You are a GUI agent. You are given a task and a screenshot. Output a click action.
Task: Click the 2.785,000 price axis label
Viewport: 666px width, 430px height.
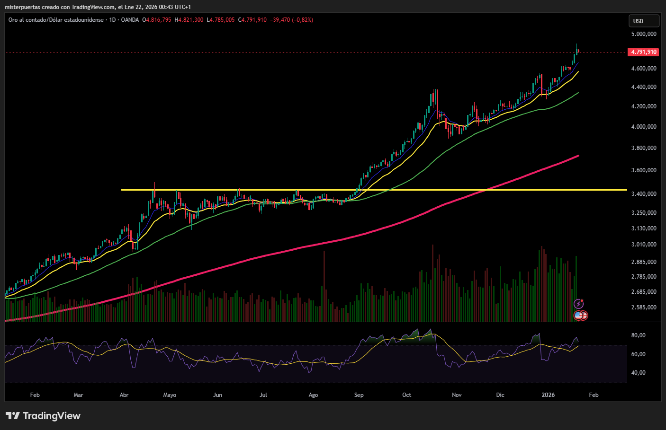point(644,277)
